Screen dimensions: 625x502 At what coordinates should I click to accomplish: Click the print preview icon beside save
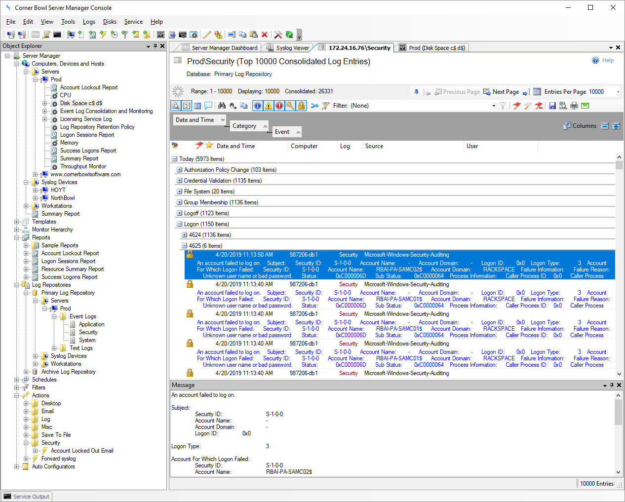pyautogui.click(x=563, y=106)
